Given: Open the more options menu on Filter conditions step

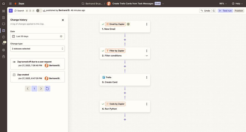Looking at the screenshot, I should click(x=147, y=51).
